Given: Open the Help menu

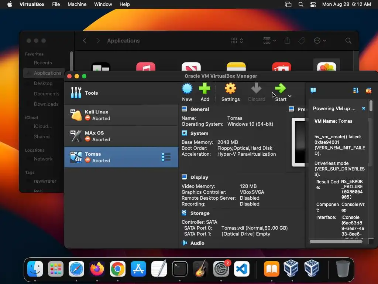Looking at the screenshot, I should tap(125, 4).
